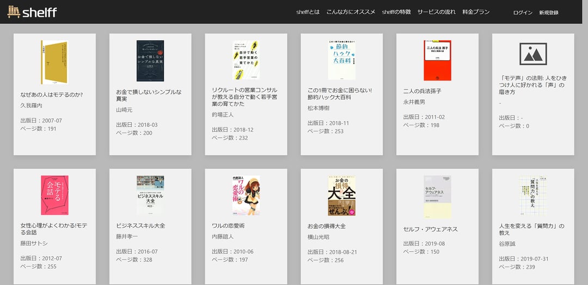Click the placeholder image icon for 「モテ声」の法則
The width and height of the screenshot is (588, 285).
(x=533, y=54)
